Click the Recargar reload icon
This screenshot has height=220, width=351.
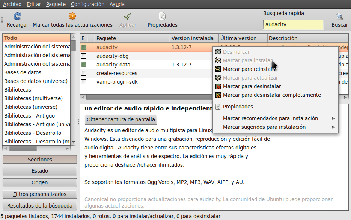point(17,16)
